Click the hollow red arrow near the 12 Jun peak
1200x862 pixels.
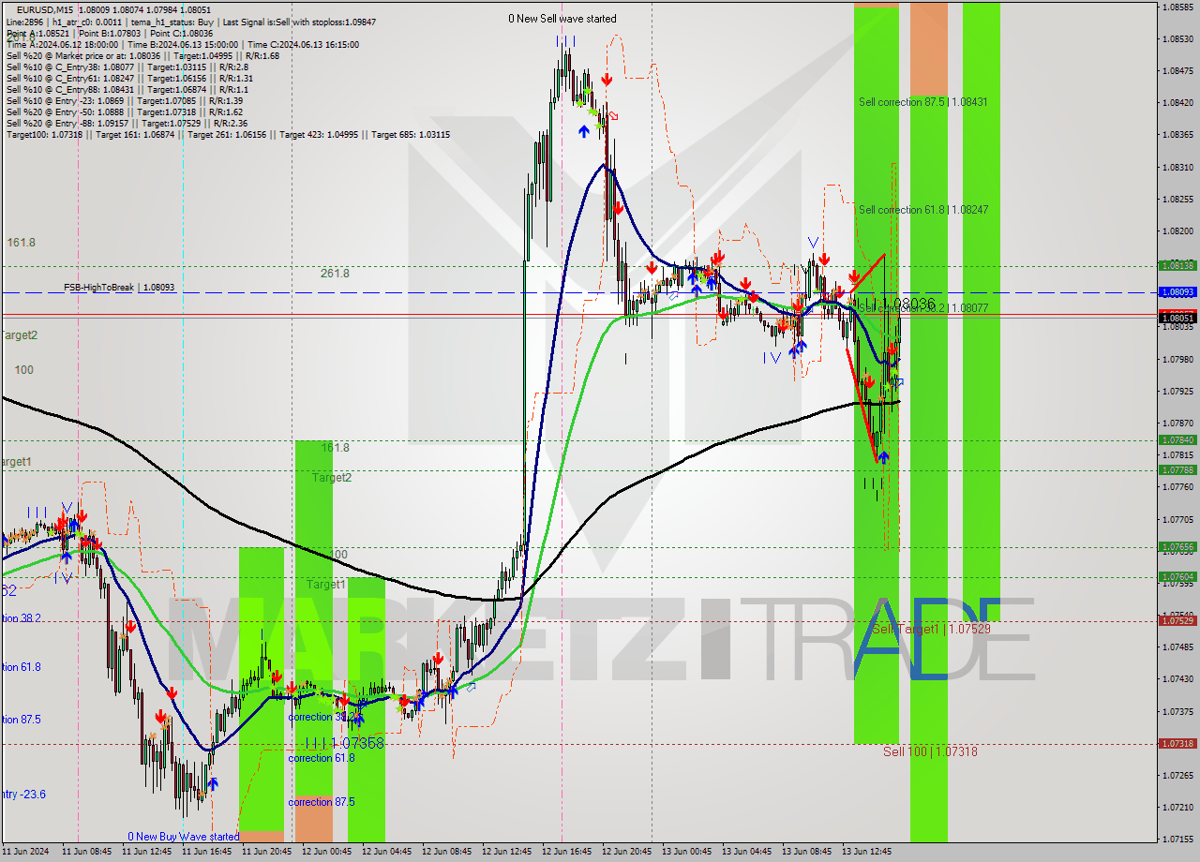(x=612, y=115)
